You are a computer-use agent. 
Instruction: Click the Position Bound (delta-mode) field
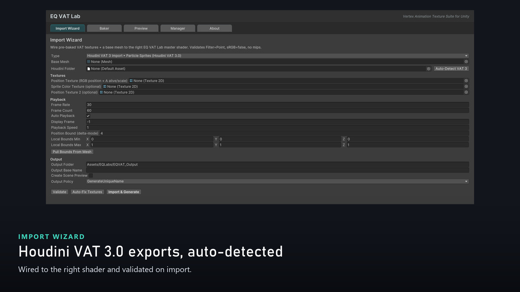click(284, 133)
